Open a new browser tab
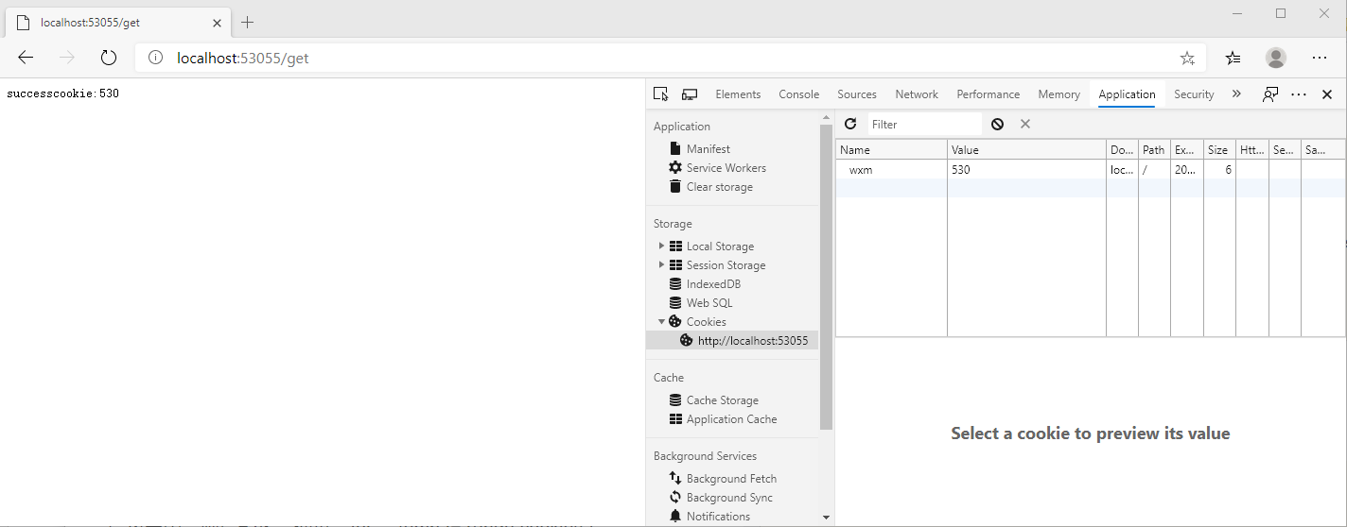Viewport: 1347px width, 527px height. tap(248, 22)
